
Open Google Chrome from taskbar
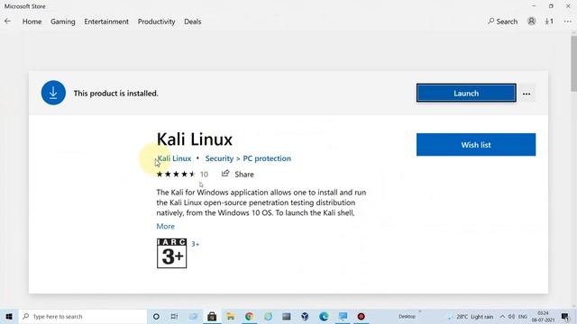click(x=249, y=316)
